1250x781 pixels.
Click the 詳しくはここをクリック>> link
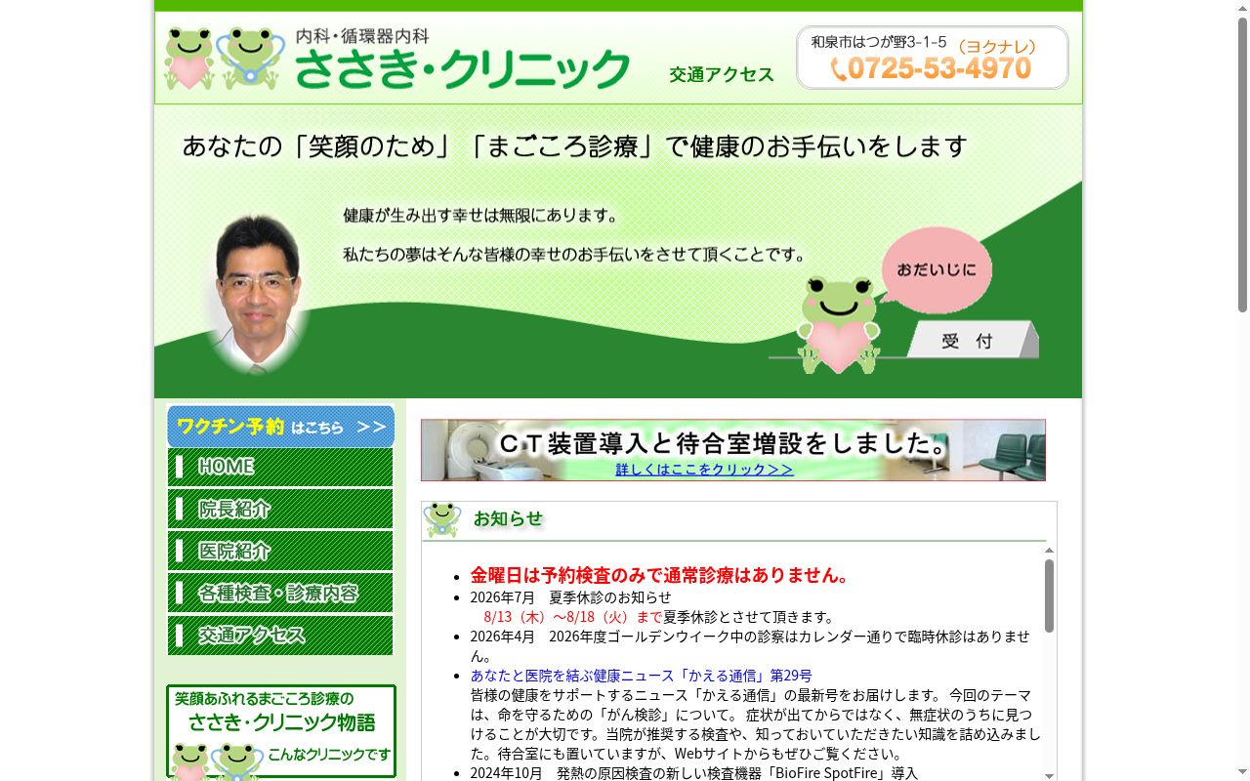pyautogui.click(x=704, y=470)
